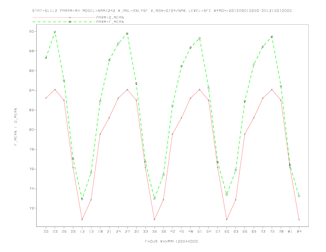Click the y-axis tick label 76

pos(31,169)
